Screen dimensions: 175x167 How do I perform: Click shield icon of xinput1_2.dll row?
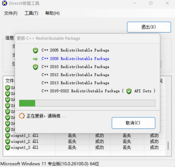(8, 142)
